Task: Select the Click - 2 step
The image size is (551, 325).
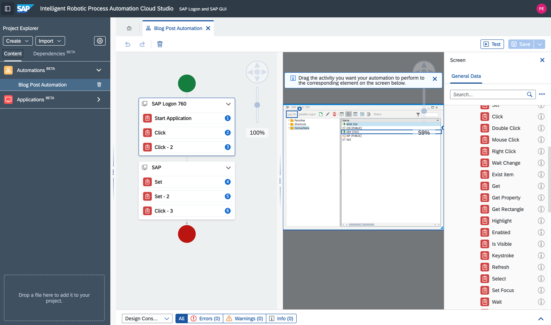Action: point(187,147)
